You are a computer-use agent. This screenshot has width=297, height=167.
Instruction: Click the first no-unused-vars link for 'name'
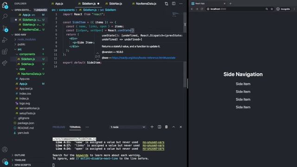coord(154,142)
